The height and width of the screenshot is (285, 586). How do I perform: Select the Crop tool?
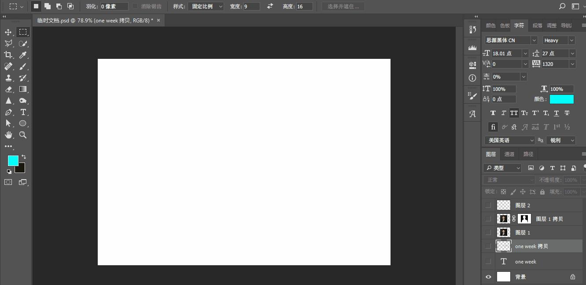[8, 55]
